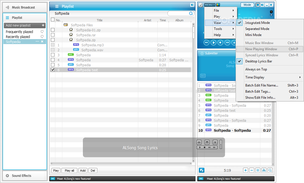Click the add-list blue icon at playlist bottom
The height and width of the screenshot is (183, 304).
[x=202, y=170]
